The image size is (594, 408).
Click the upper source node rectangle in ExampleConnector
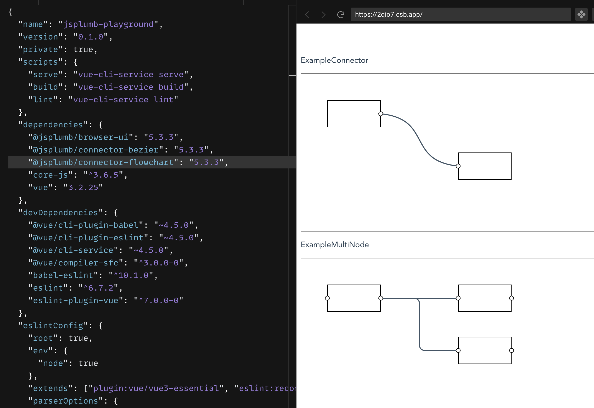354,114
